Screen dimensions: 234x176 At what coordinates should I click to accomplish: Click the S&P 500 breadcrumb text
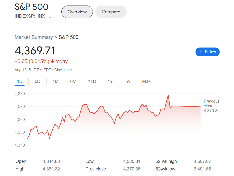click(x=68, y=37)
